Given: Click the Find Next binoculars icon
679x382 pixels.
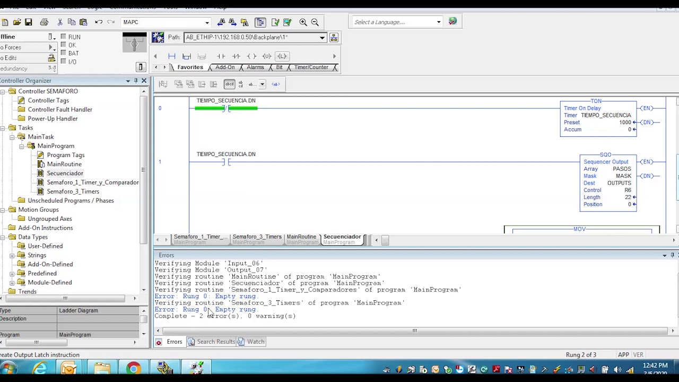Looking at the screenshot, I should (233, 22).
